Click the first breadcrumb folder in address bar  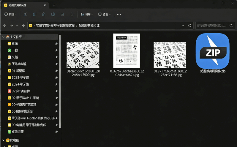pos(55,26)
